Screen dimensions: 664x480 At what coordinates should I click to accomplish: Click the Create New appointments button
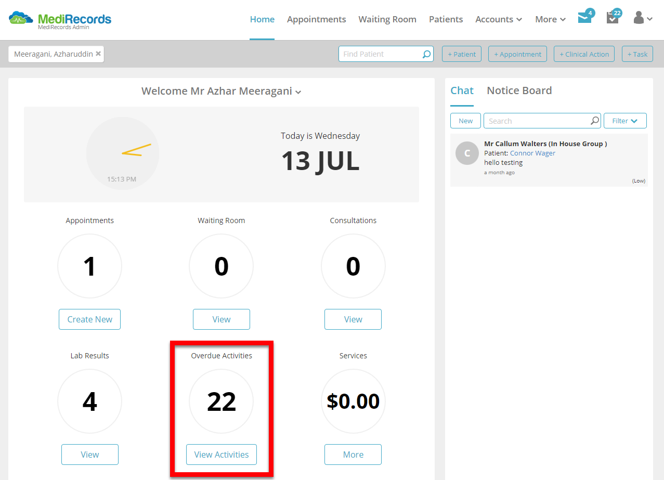click(x=89, y=319)
